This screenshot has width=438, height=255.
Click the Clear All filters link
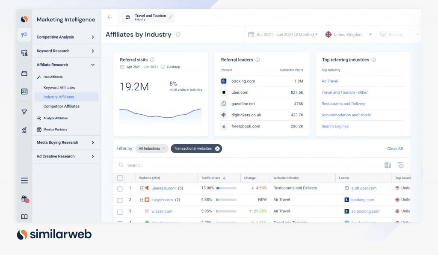click(394, 148)
